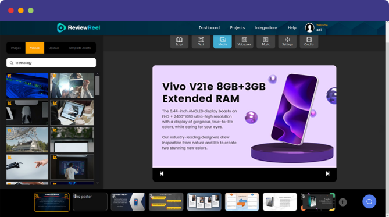Open the Music tool

pyautogui.click(x=266, y=41)
